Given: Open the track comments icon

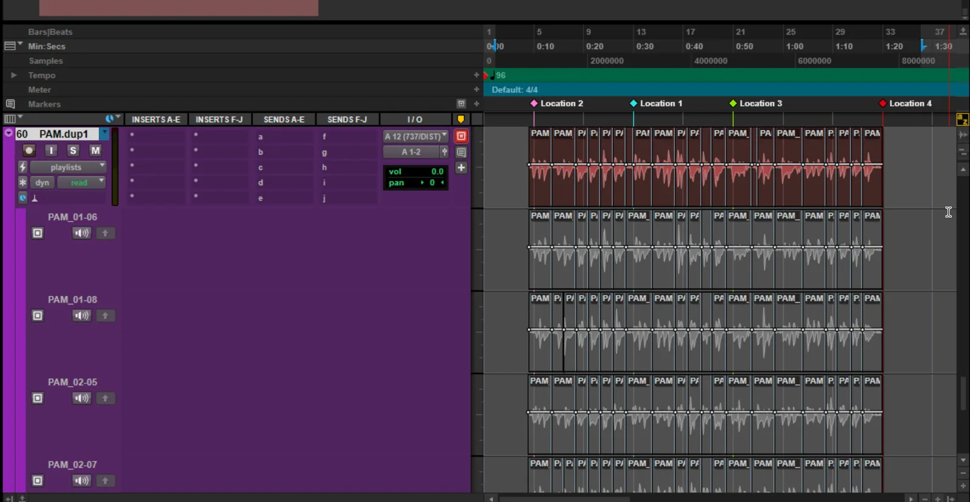Looking at the screenshot, I should click(461, 152).
